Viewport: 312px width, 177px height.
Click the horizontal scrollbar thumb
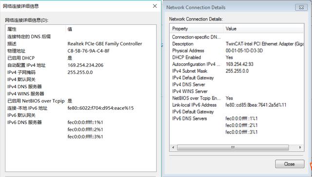click(233, 148)
